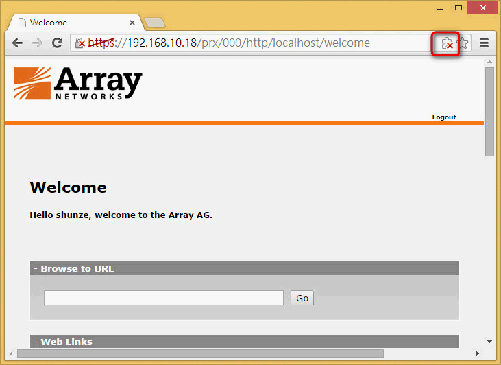Click the vertical scrollbar thumb
Screen dimensions: 501x365
tap(489, 112)
